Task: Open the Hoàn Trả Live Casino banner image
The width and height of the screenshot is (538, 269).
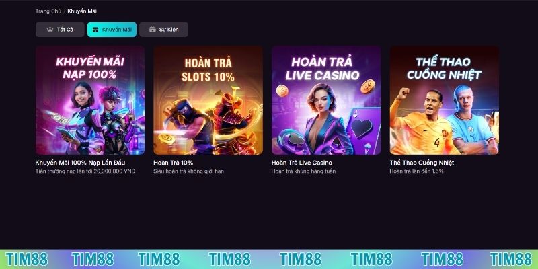Action: 326,100
